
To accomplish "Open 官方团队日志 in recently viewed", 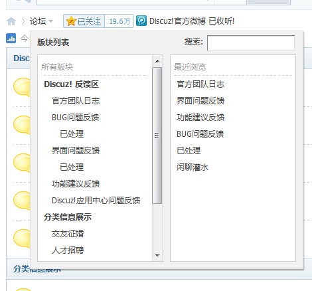I will [200, 84].
